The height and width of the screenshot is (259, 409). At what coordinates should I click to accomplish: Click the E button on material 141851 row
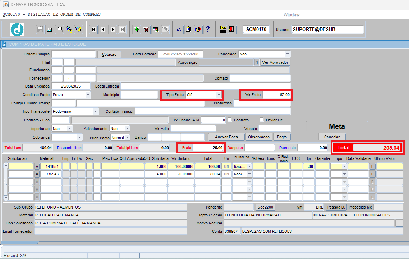click(372, 166)
